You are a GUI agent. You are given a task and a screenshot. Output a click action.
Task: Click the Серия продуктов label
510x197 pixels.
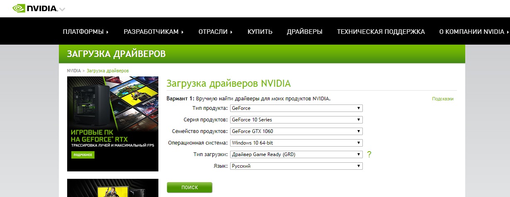click(x=206, y=120)
